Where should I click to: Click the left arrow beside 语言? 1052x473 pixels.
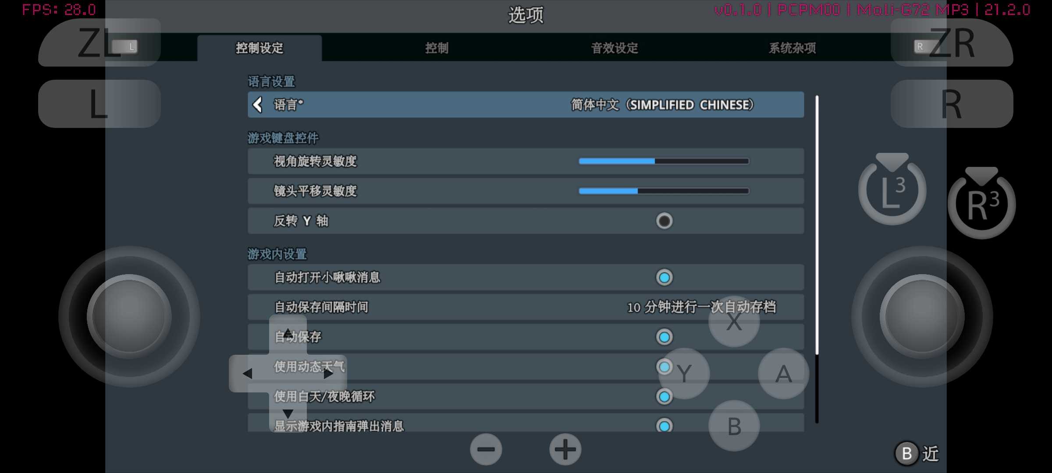click(x=258, y=105)
